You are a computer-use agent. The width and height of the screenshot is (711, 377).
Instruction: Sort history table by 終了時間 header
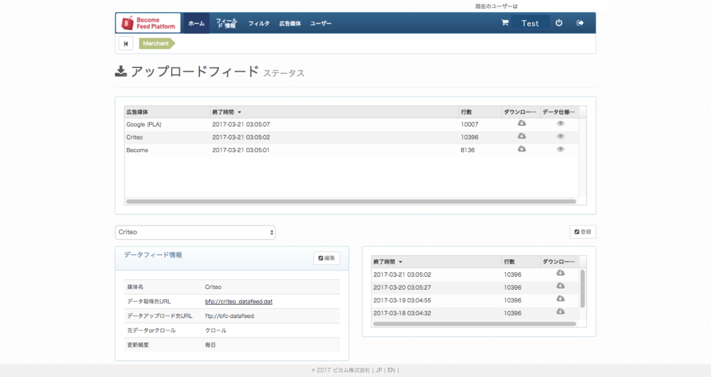pyautogui.click(x=388, y=262)
